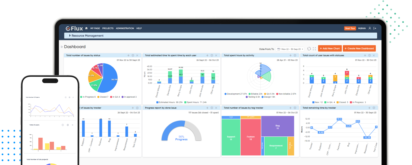The height and width of the screenshot is (165, 412).
Task: Click the user profile icon top right
Action: coord(370,28)
